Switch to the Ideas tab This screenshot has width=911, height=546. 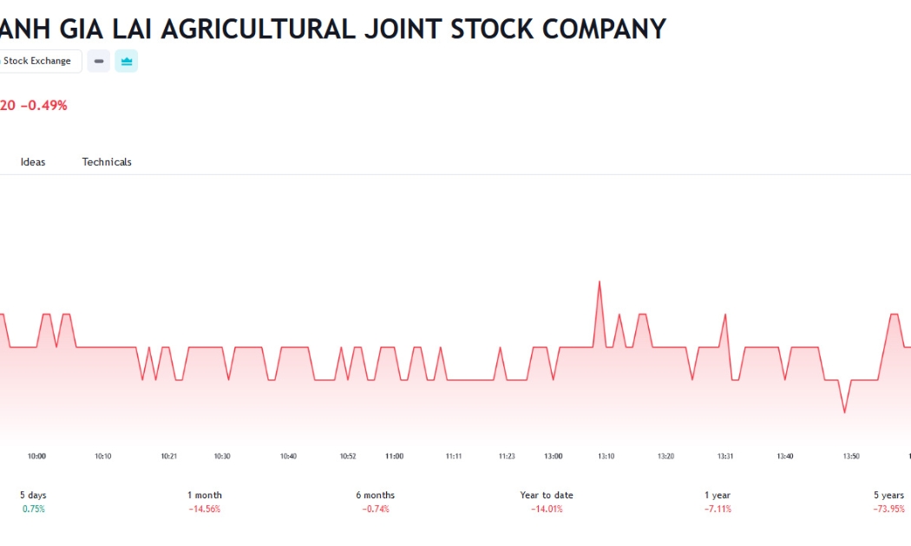coord(33,162)
